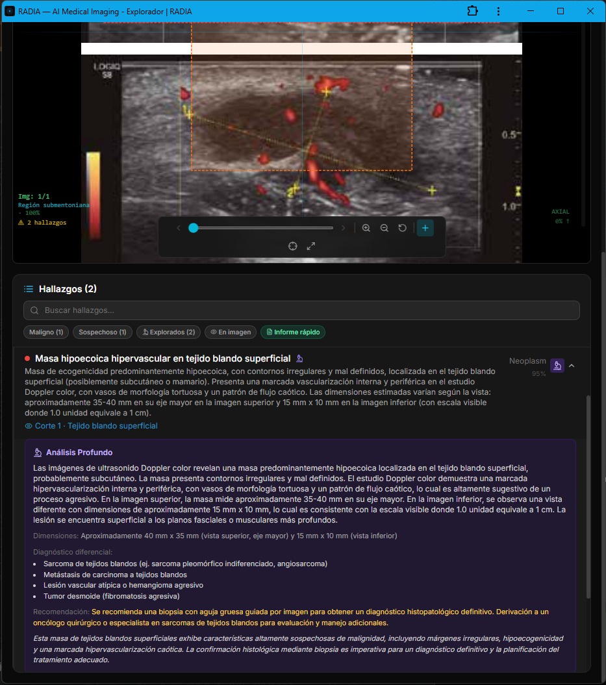Go to next image arrow in viewer toolbar

coord(343,228)
